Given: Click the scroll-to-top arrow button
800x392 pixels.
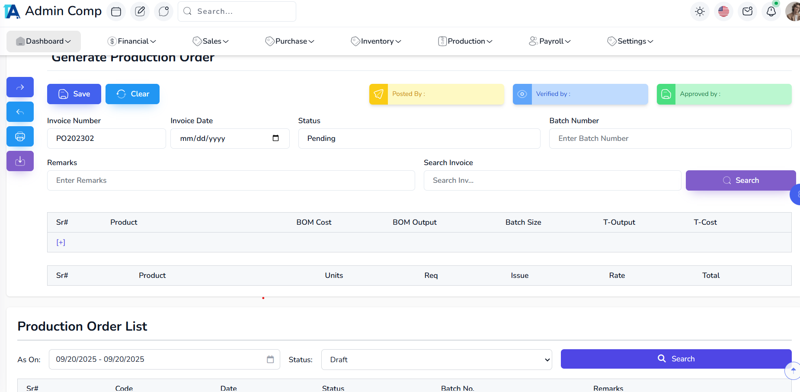Looking at the screenshot, I should click(793, 370).
